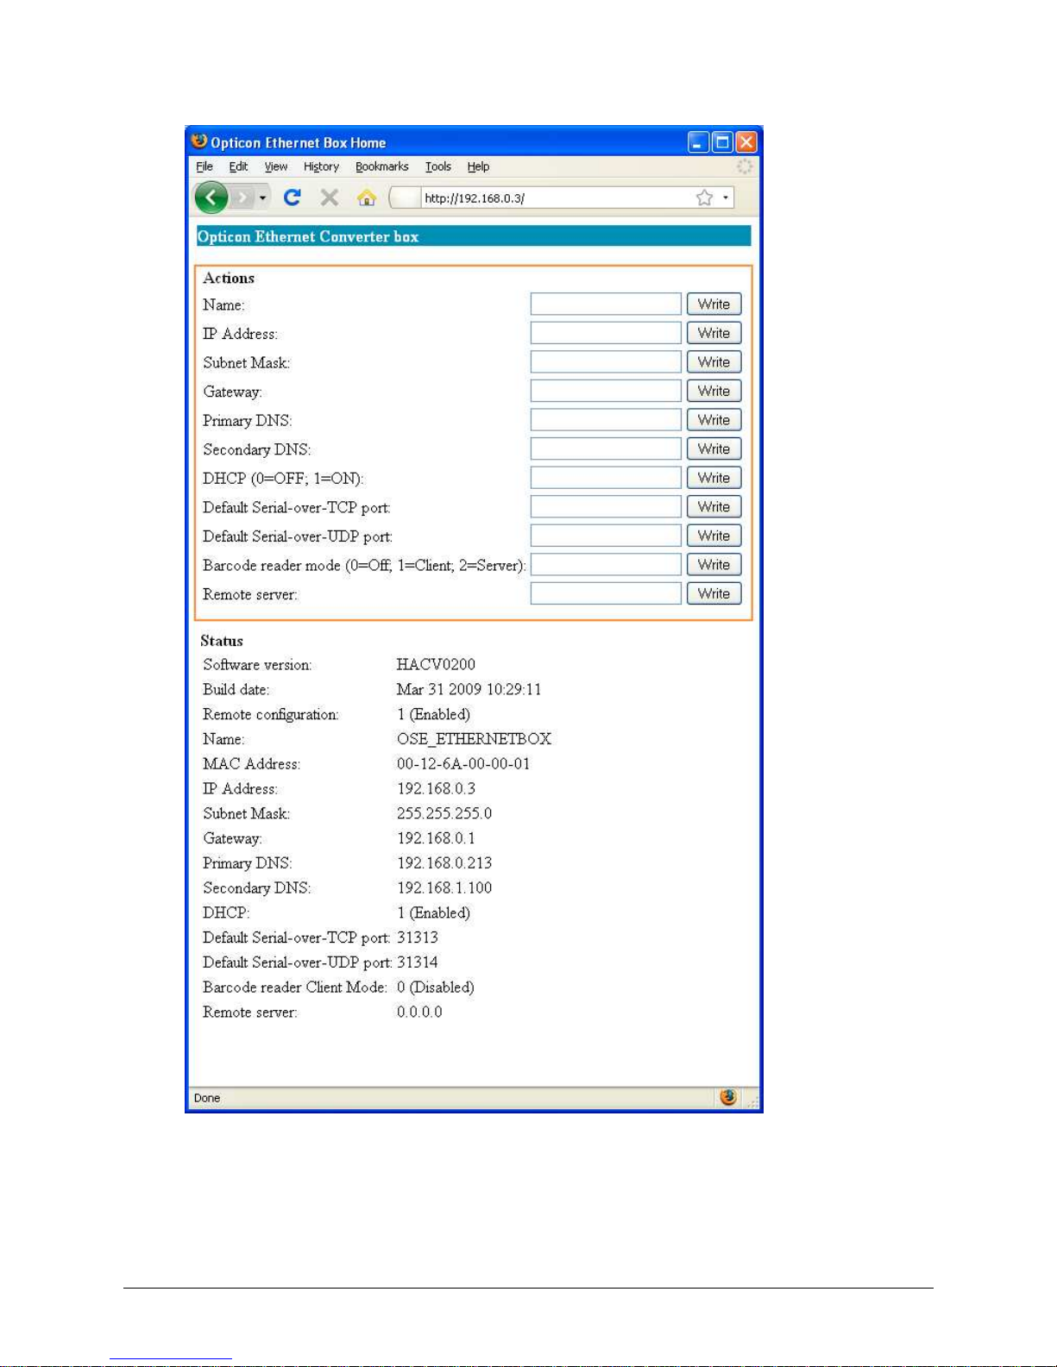Click the software version value HACV0200
This screenshot has width=1057, height=1367.
pyautogui.click(x=436, y=664)
